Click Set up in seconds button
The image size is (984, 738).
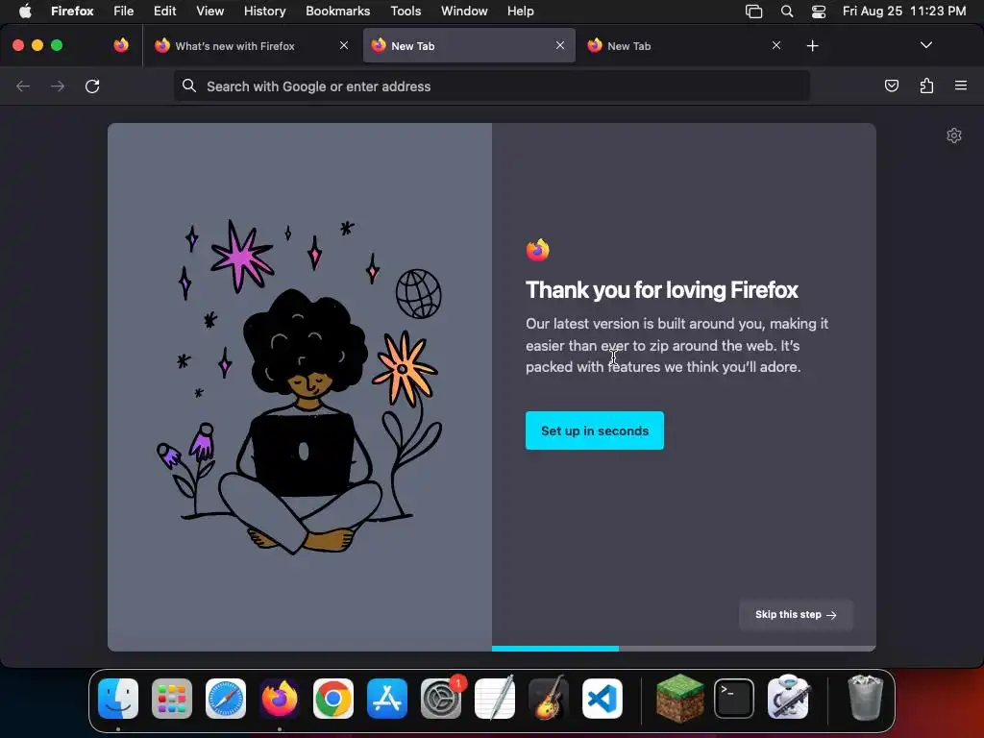(x=594, y=430)
